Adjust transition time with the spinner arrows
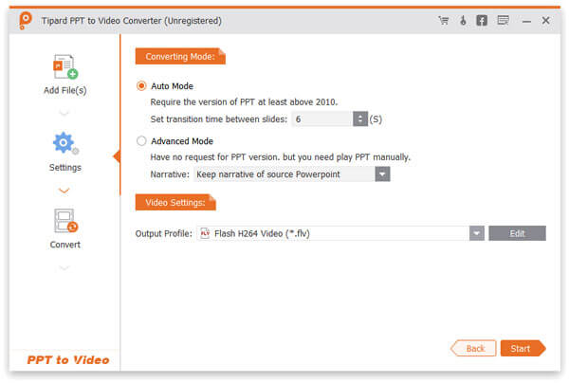Viewport: 569px width, 383px height. (360, 119)
